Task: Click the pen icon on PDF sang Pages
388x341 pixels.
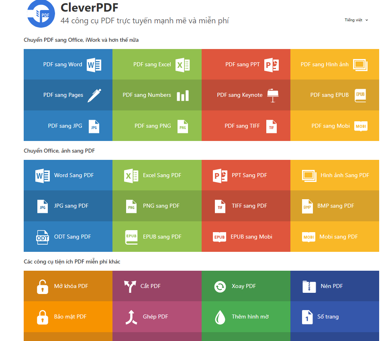Action: pyautogui.click(x=94, y=95)
